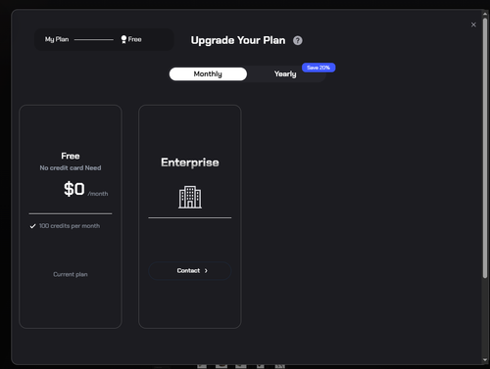Click the Enterprise building icon
The height and width of the screenshot is (369, 490).
pos(190,197)
